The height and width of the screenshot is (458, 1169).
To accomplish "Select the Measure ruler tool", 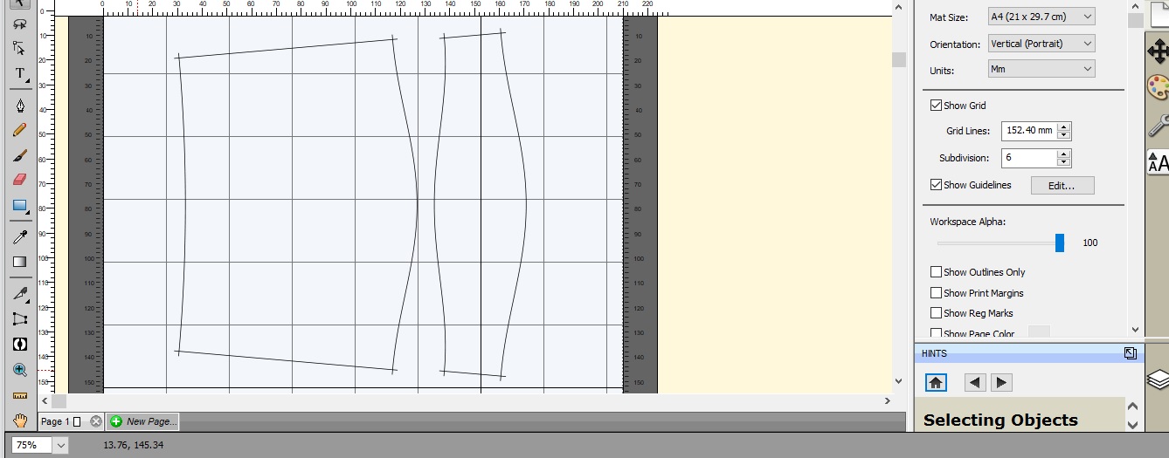I will click(x=19, y=395).
